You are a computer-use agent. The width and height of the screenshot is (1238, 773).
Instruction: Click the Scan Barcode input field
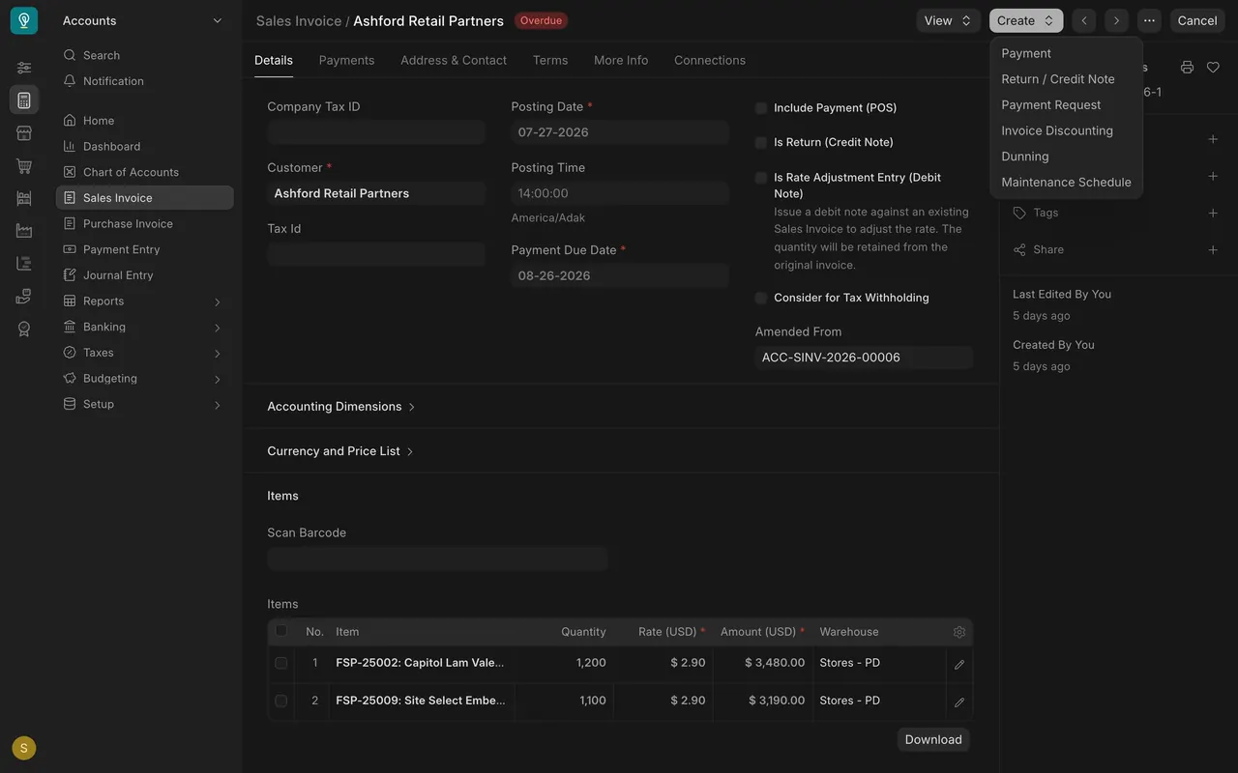[x=437, y=558]
